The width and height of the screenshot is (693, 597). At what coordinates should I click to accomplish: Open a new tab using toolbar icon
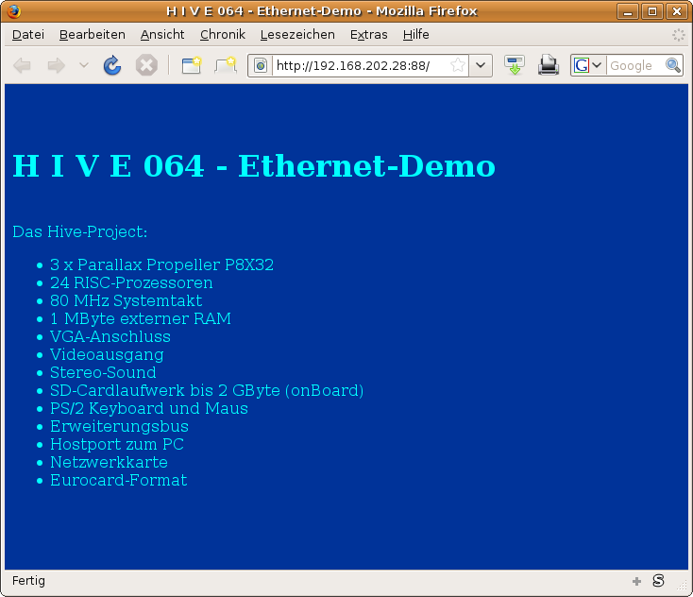(226, 65)
